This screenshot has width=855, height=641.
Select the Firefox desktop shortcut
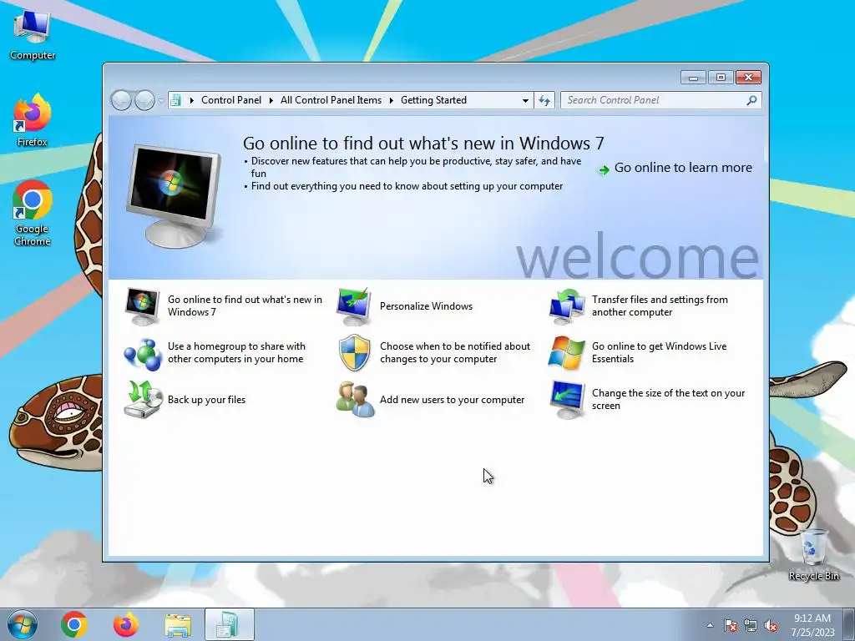33,120
